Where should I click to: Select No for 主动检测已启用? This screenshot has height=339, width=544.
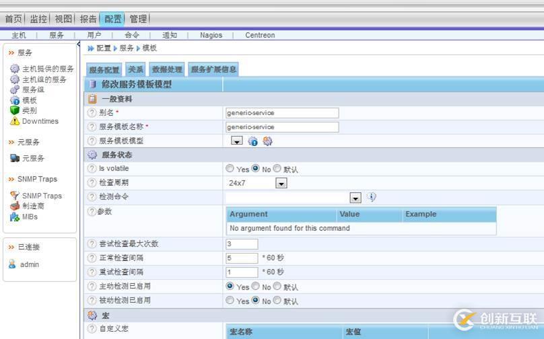(x=256, y=286)
